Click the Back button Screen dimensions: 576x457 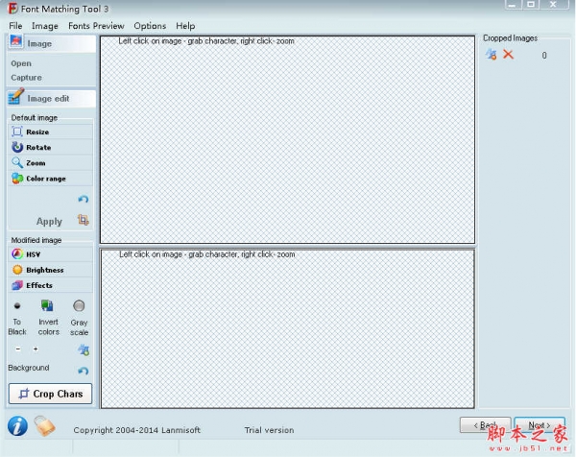point(485,425)
